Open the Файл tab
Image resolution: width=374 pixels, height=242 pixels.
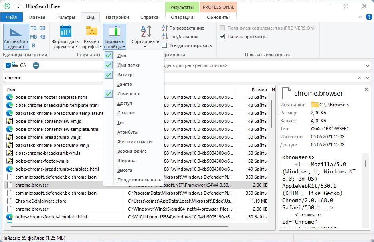tap(12, 17)
